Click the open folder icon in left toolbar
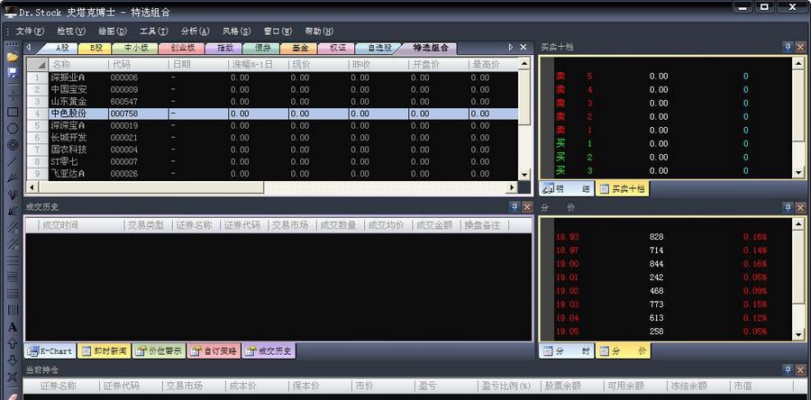The width and height of the screenshot is (811, 400). [13, 57]
